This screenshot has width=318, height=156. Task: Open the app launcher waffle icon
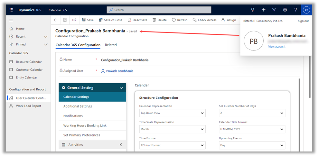11,10
